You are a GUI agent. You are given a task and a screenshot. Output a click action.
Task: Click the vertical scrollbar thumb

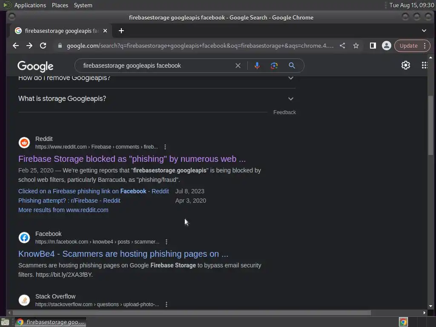[x=430, y=125]
